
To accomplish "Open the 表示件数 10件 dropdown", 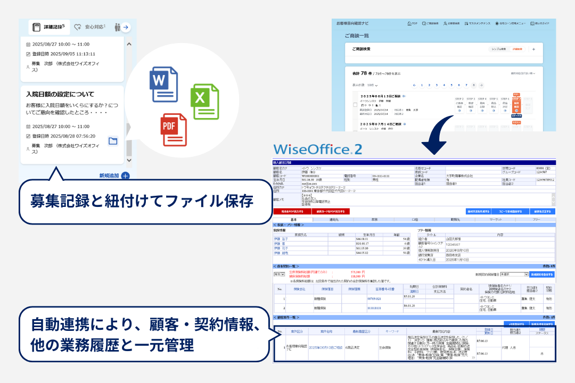I will 371,85.
